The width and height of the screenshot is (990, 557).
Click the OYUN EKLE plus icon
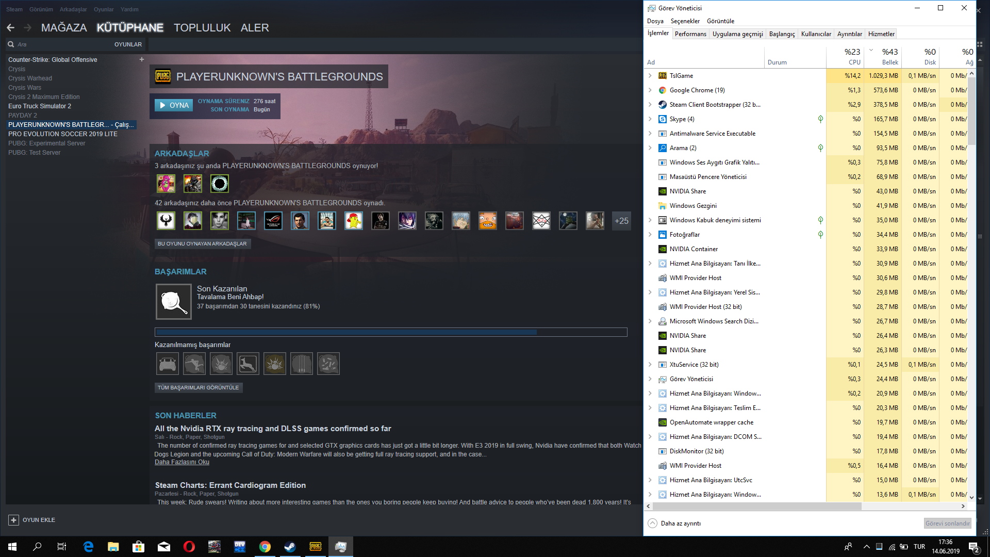(14, 520)
